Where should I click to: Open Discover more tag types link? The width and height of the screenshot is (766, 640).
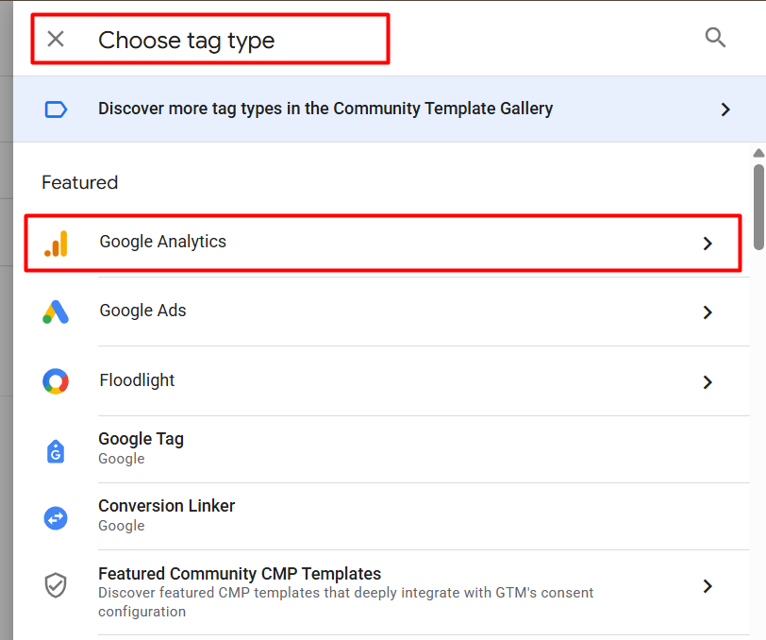(x=325, y=109)
